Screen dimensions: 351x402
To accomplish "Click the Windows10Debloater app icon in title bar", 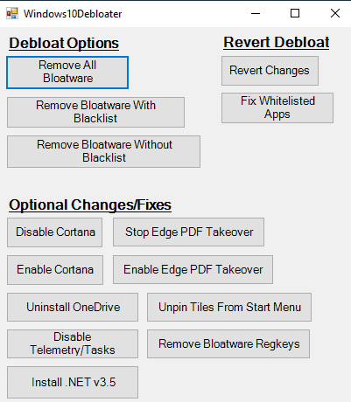I will (x=12, y=13).
